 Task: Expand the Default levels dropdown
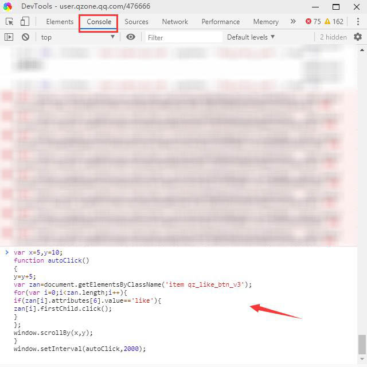251,37
